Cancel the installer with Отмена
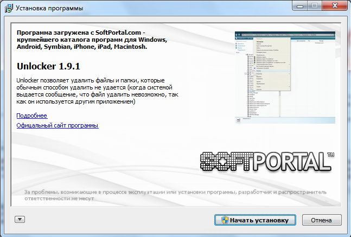 [x=322, y=220]
